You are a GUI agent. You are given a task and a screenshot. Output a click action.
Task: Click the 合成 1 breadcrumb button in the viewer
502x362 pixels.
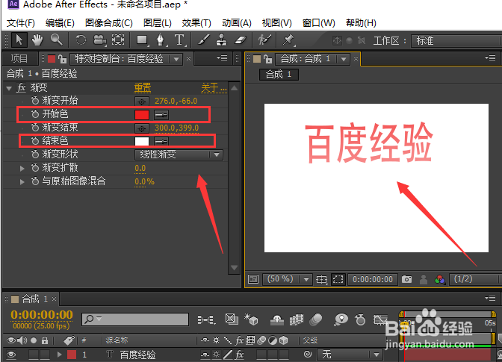[x=279, y=75]
